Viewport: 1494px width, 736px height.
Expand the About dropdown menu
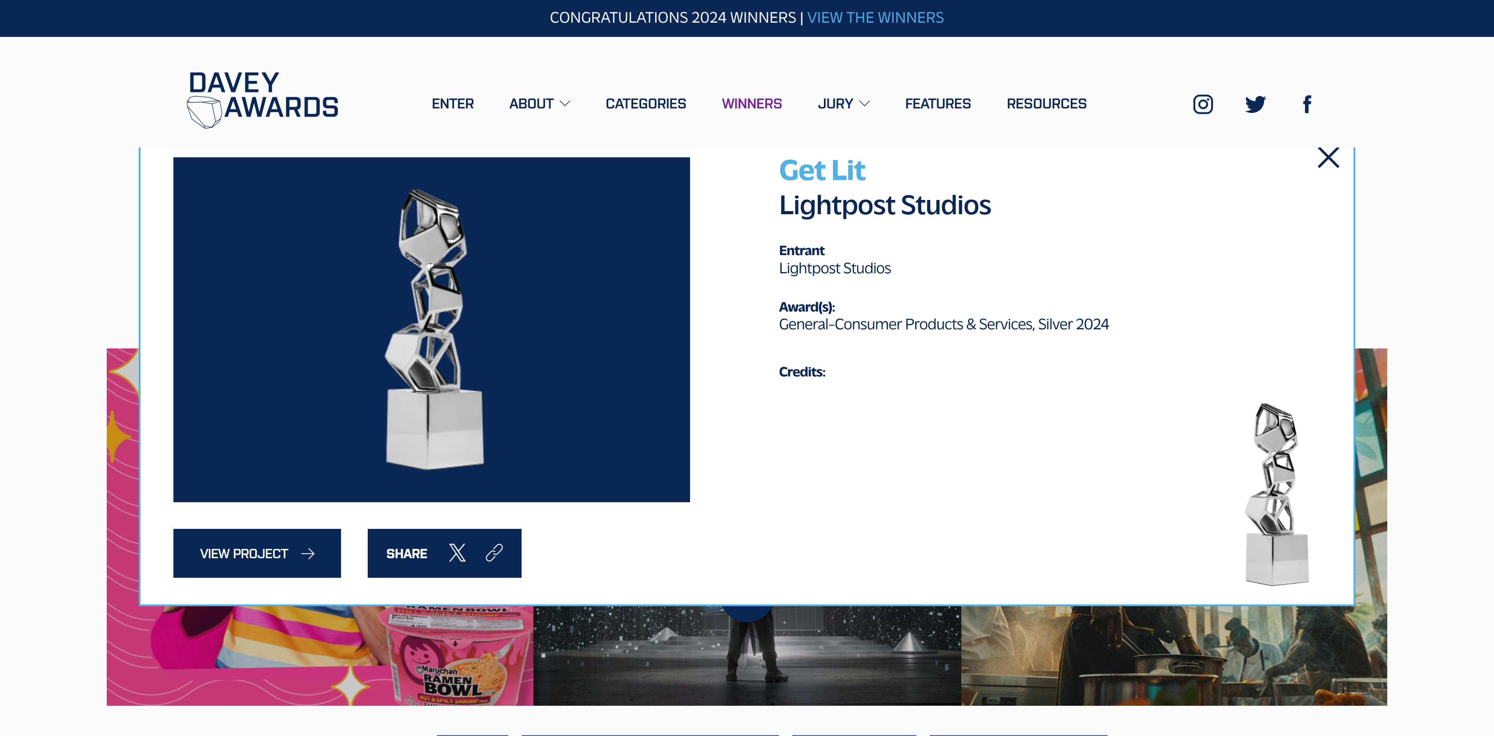(x=539, y=104)
